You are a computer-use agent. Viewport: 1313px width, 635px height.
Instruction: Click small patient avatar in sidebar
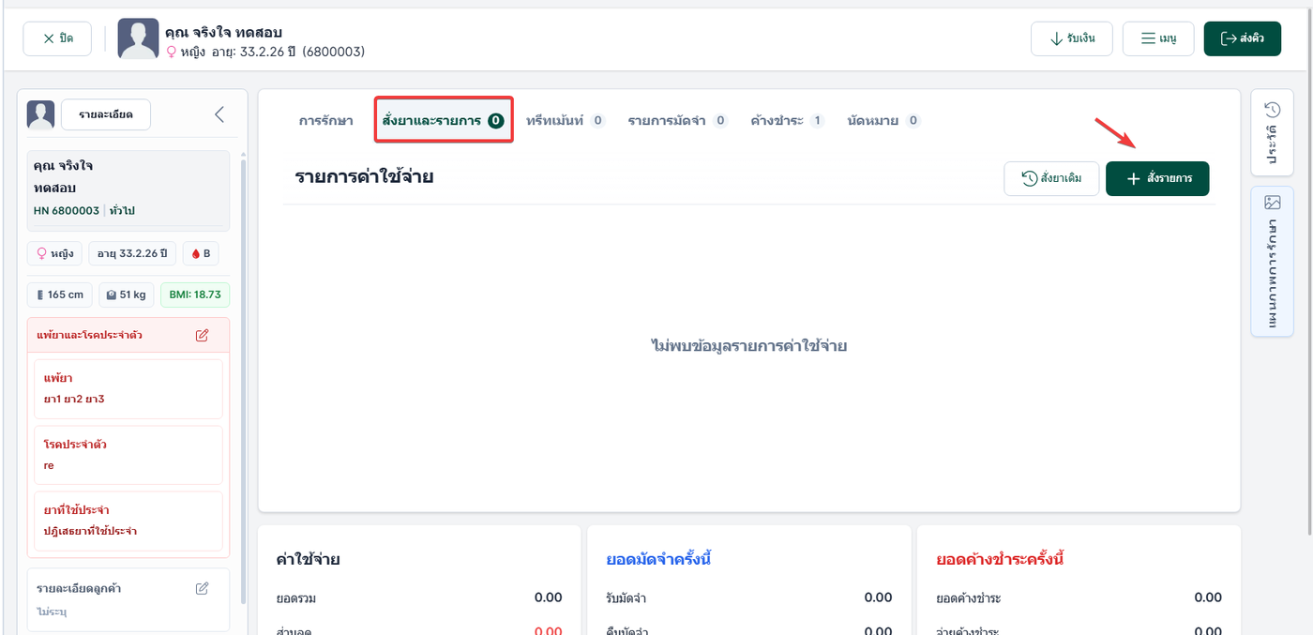click(x=40, y=114)
